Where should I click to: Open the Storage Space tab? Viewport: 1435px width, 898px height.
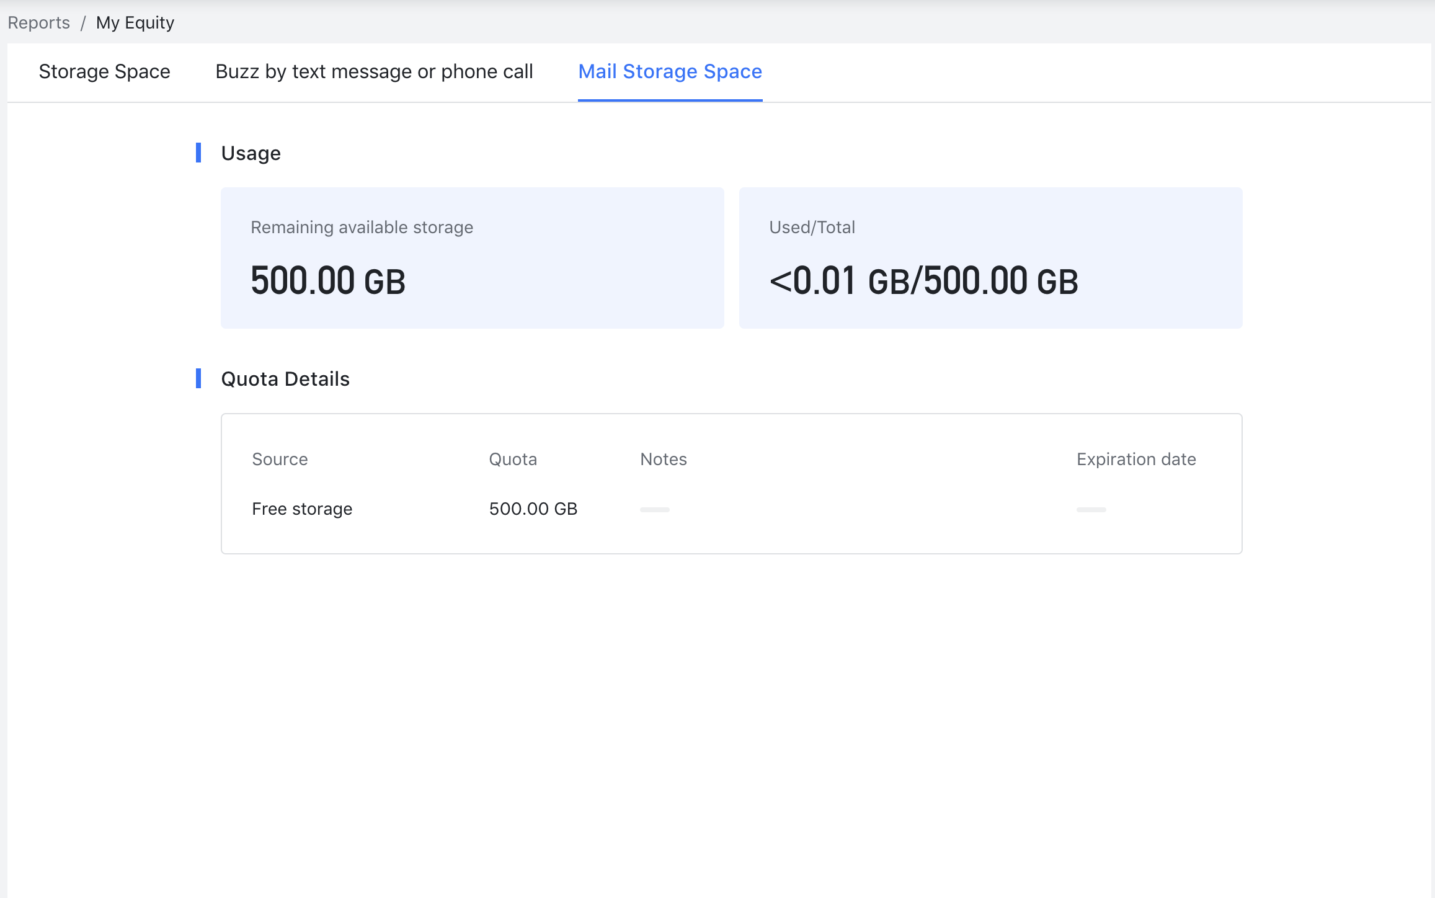[104, 72]
